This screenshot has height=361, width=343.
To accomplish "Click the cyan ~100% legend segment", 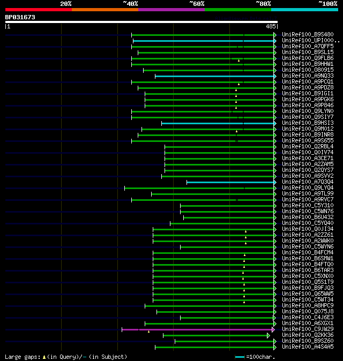I will tap(305, 10).
